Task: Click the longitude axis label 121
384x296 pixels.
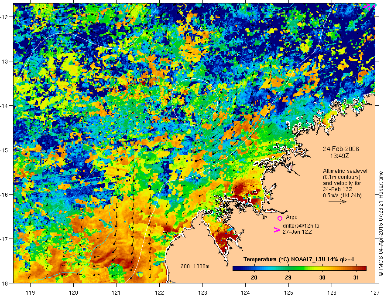Action: point(116,293)
